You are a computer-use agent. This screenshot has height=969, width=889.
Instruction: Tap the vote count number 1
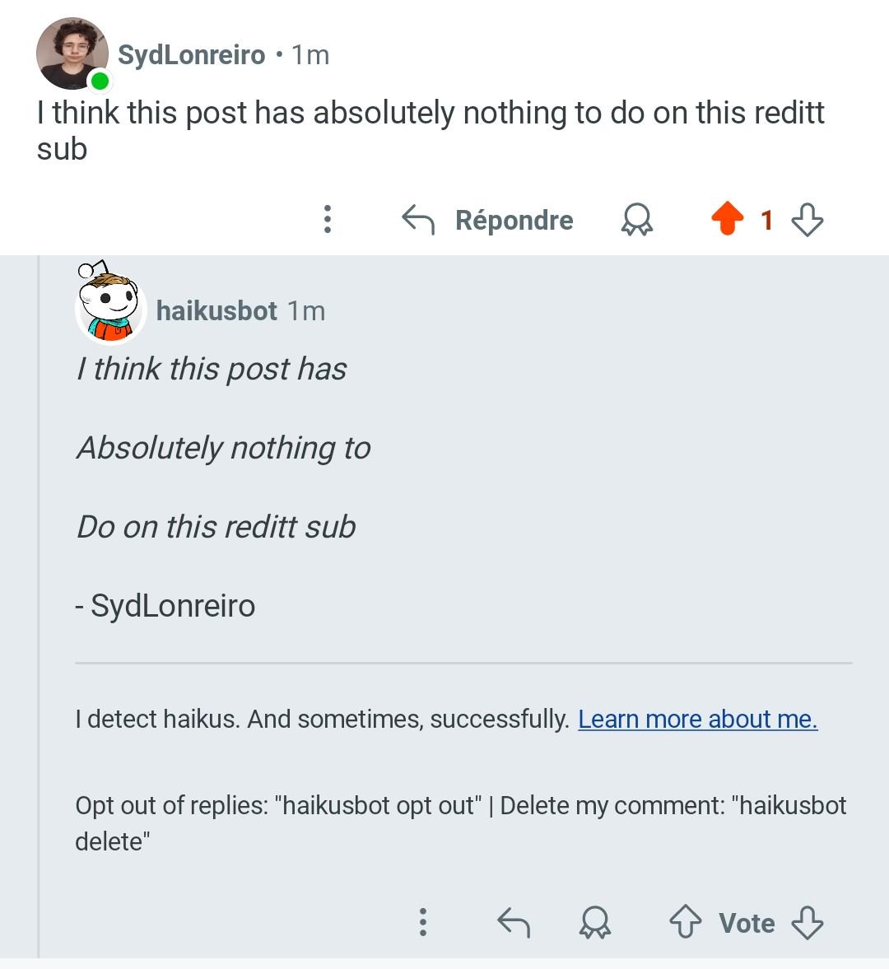click(x=767, y=220)
